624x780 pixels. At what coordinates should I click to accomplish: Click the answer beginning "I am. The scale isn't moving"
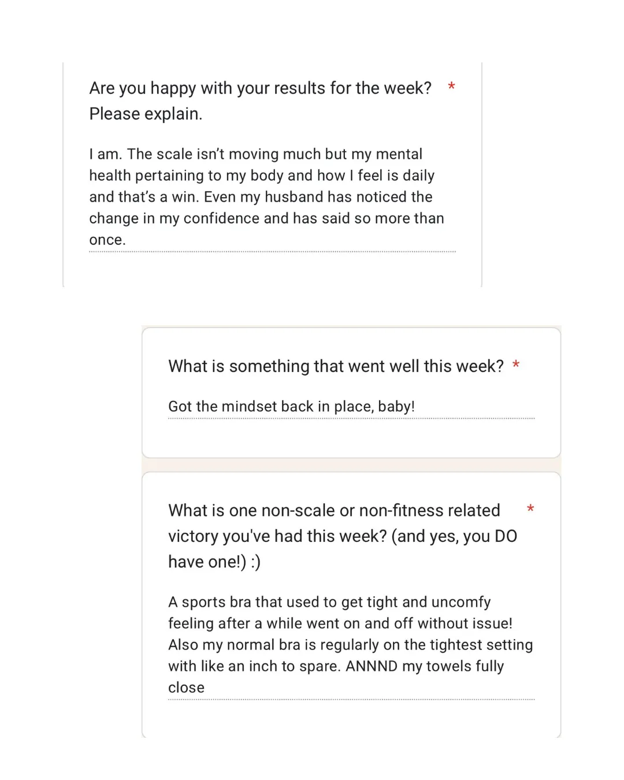(x=272, y=197)
